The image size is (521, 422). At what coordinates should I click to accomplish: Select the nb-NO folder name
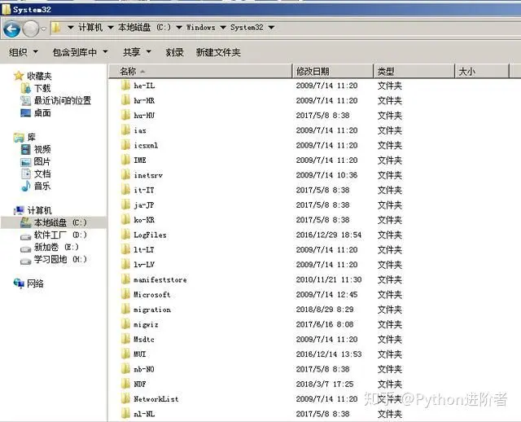coord(144,369)
